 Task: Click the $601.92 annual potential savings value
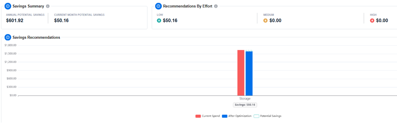pyautogui.click(x=15, y=20)
